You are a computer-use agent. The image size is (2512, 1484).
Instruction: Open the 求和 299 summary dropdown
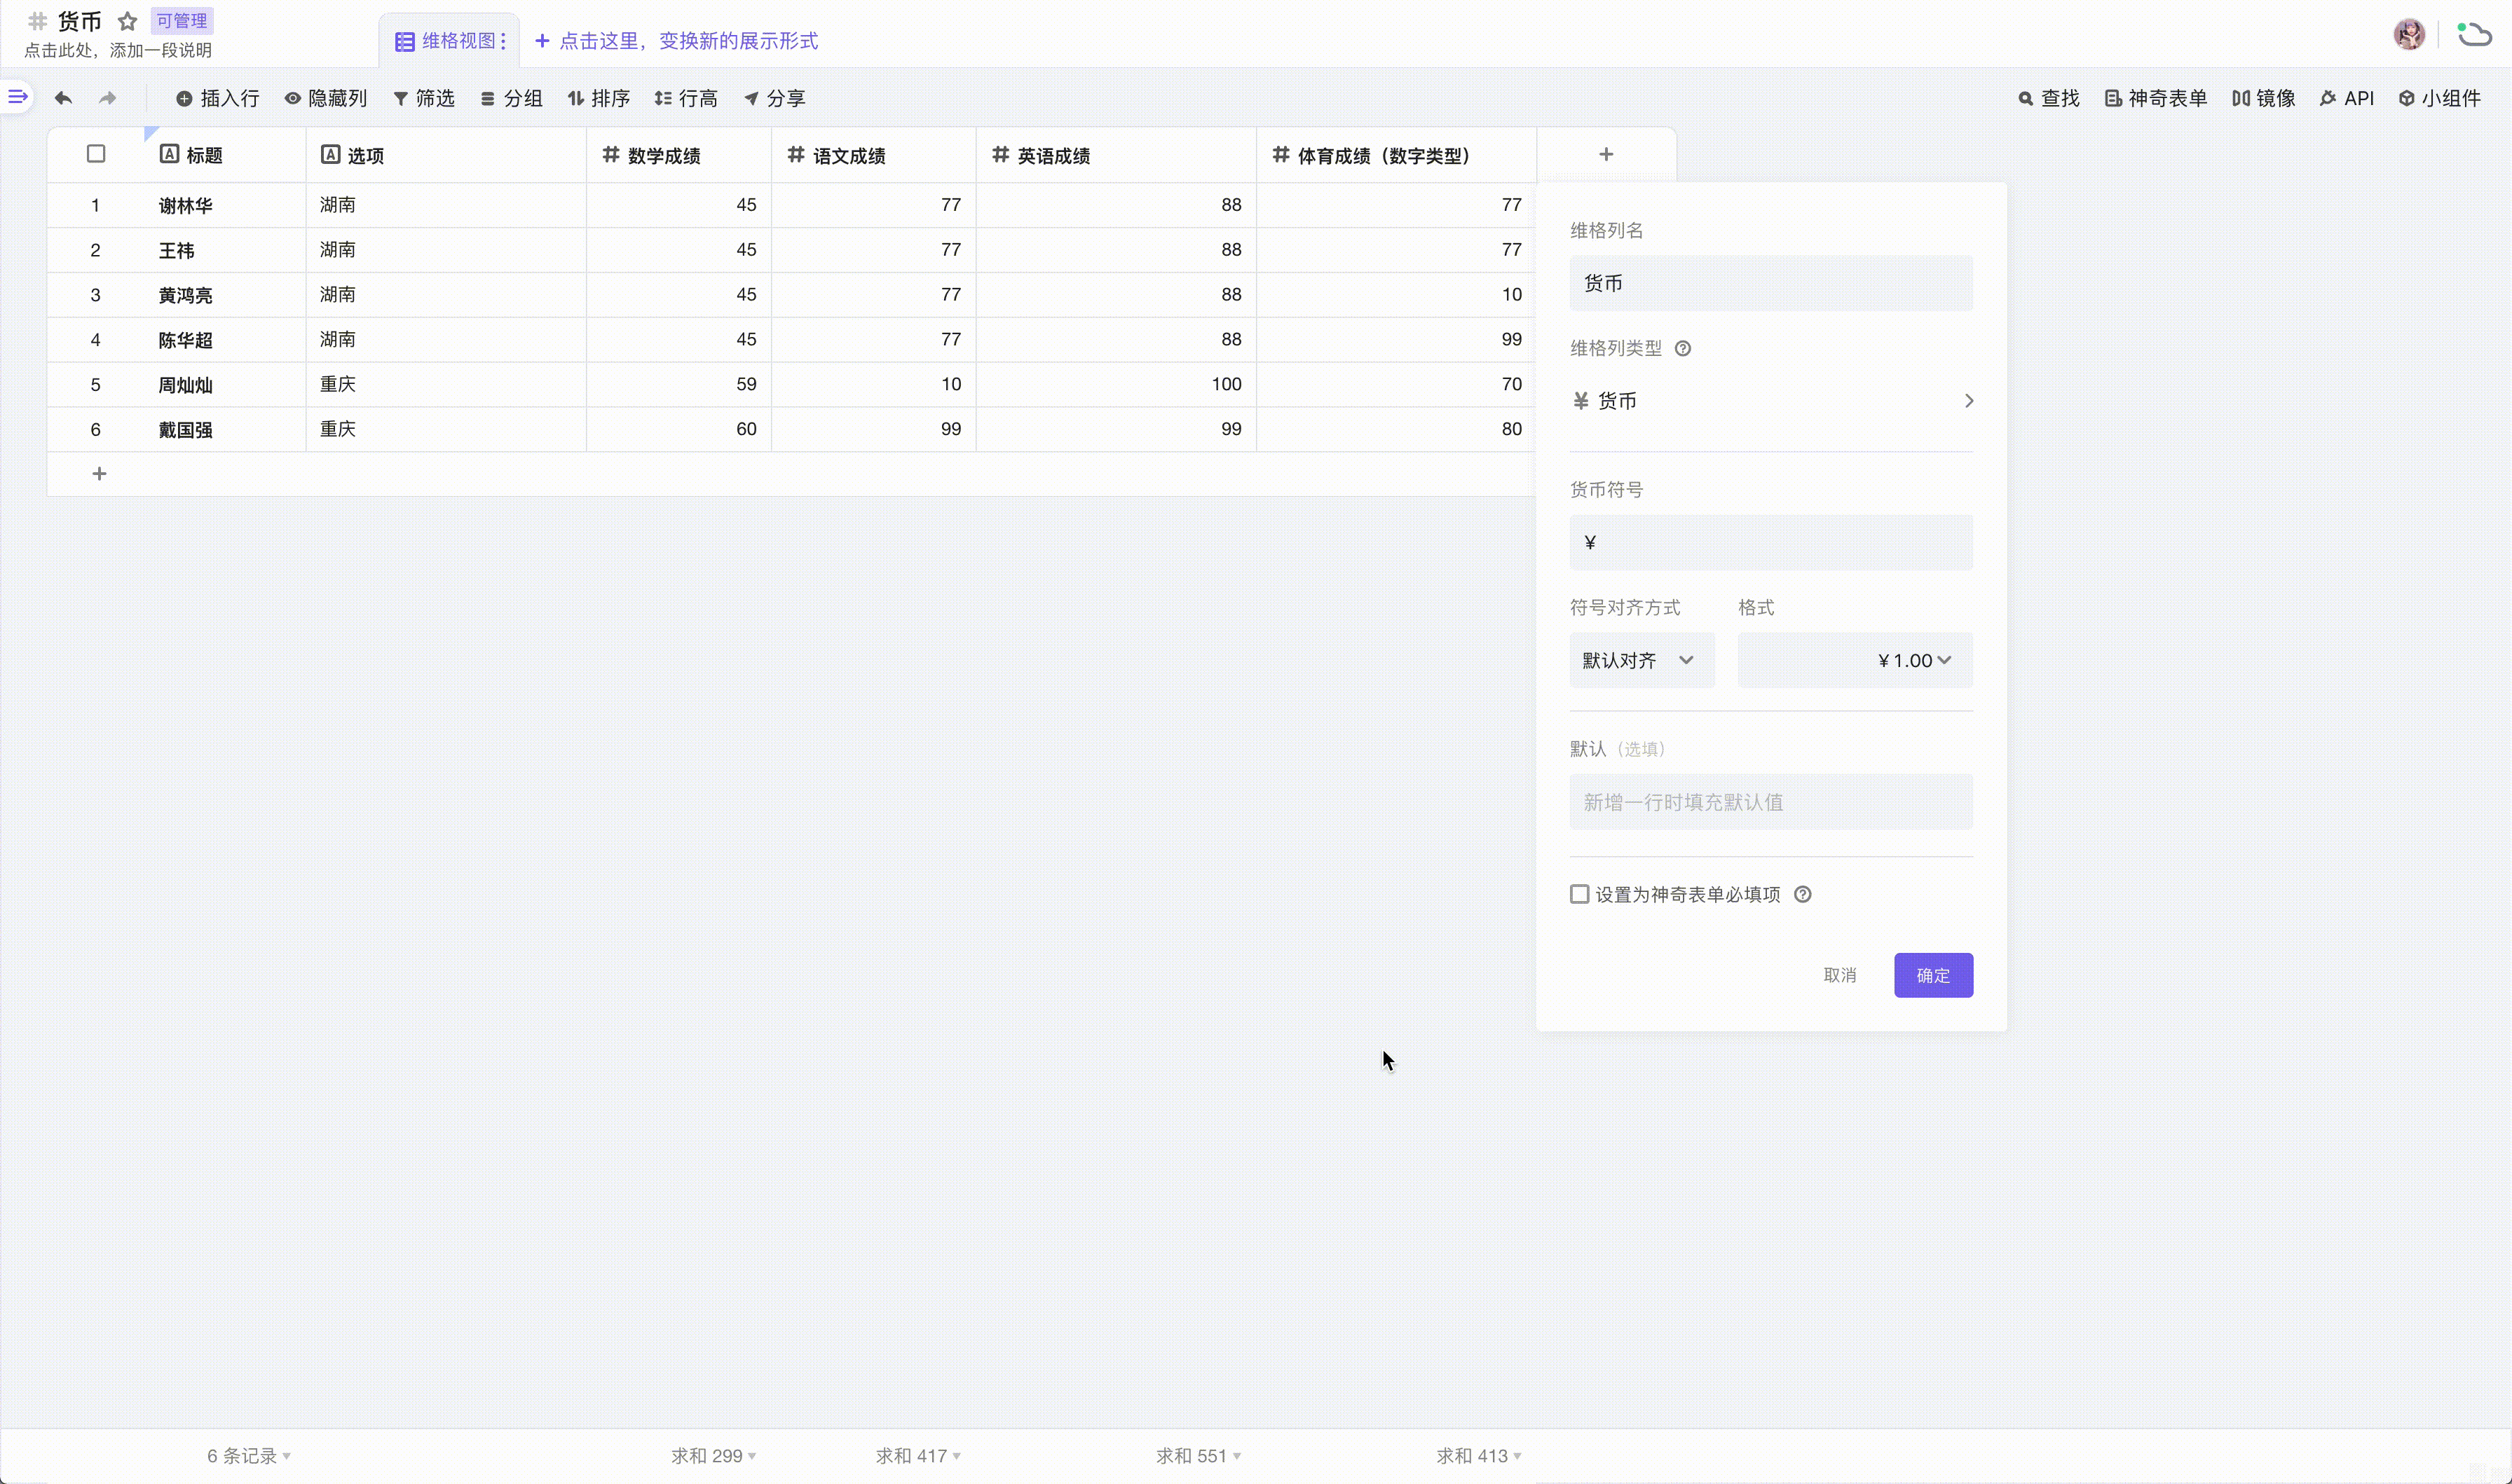pos(713,1456)
